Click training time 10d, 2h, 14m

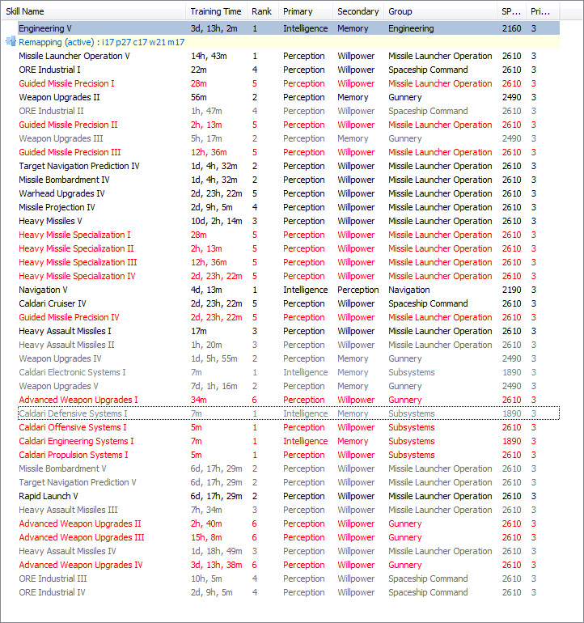[x=217, y=222]
